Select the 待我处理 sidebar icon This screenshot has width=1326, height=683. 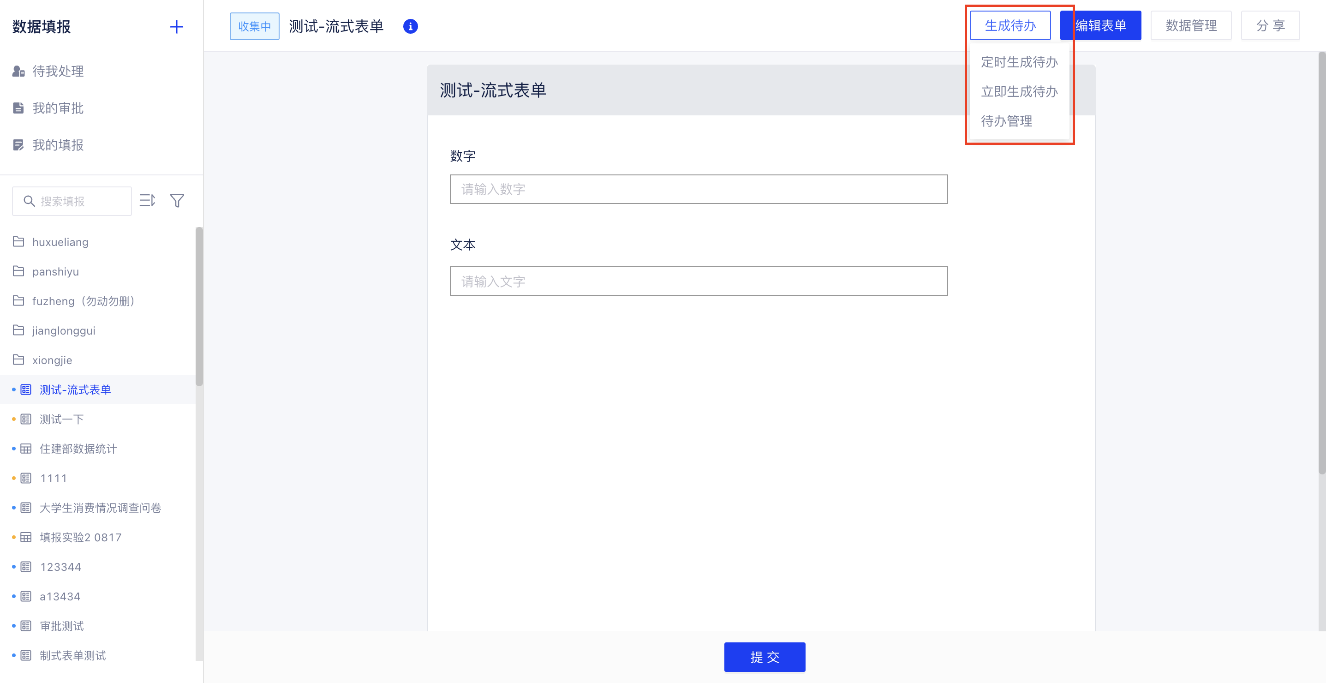(x=18, y=71)
